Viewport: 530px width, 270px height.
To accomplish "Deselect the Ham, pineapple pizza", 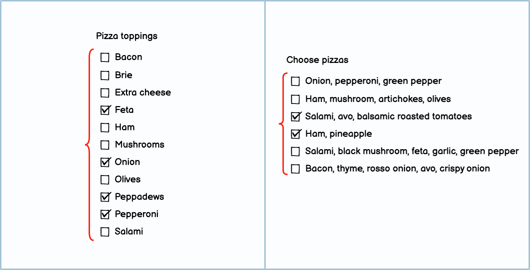I will point(295,134).
